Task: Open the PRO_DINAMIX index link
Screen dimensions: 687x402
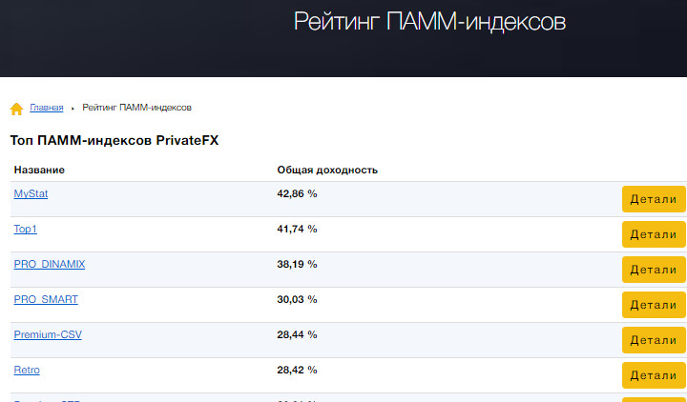Action: [x=50, y=264]
